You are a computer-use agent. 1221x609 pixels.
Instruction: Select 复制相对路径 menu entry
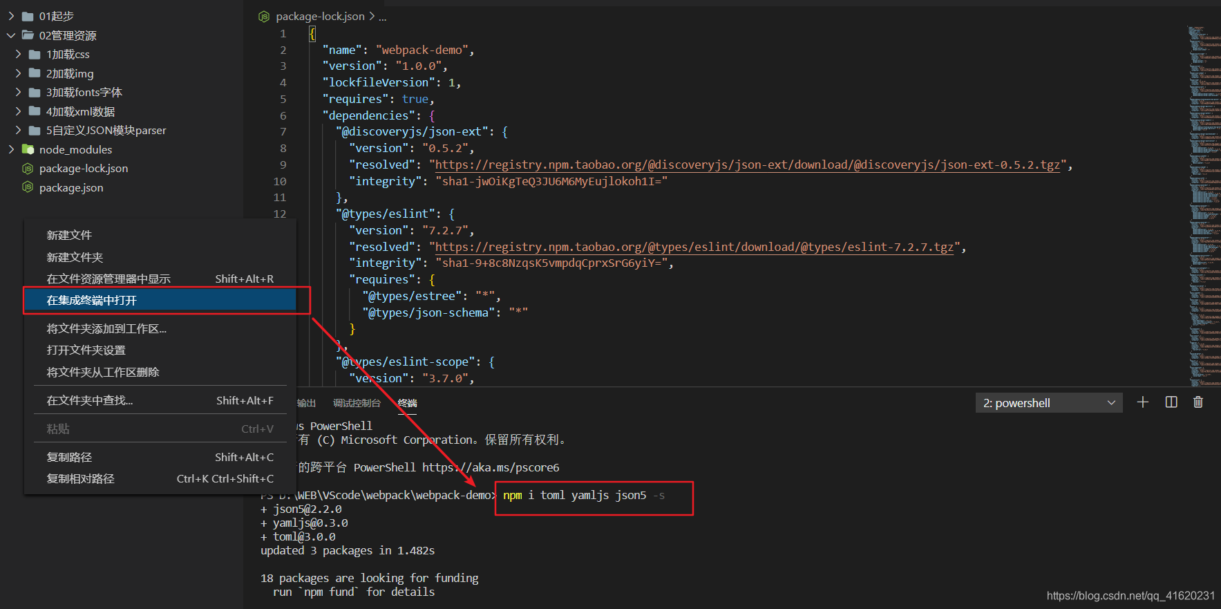tap(160, 478)
